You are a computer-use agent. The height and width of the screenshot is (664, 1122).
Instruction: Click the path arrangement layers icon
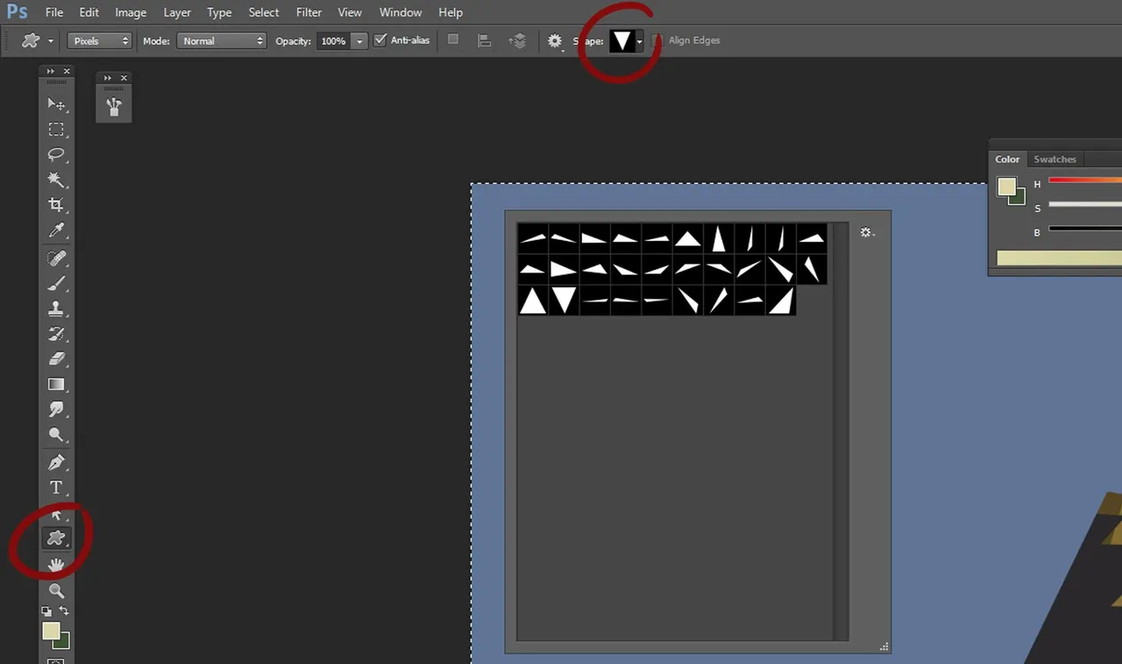click(x=517, y=40)
